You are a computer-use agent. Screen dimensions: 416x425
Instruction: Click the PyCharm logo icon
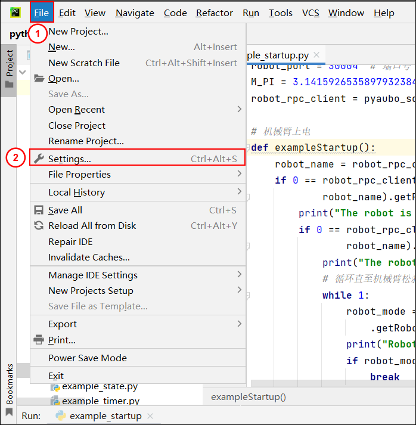coord(15,13)
